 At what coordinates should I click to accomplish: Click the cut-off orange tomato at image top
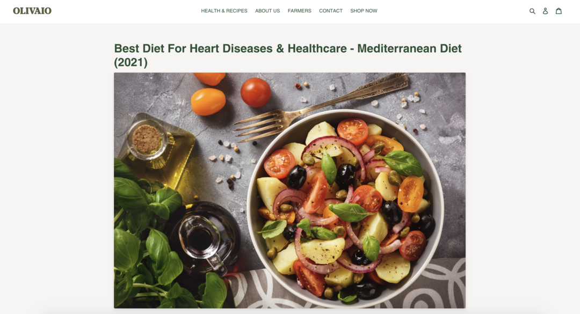point(209,78)
